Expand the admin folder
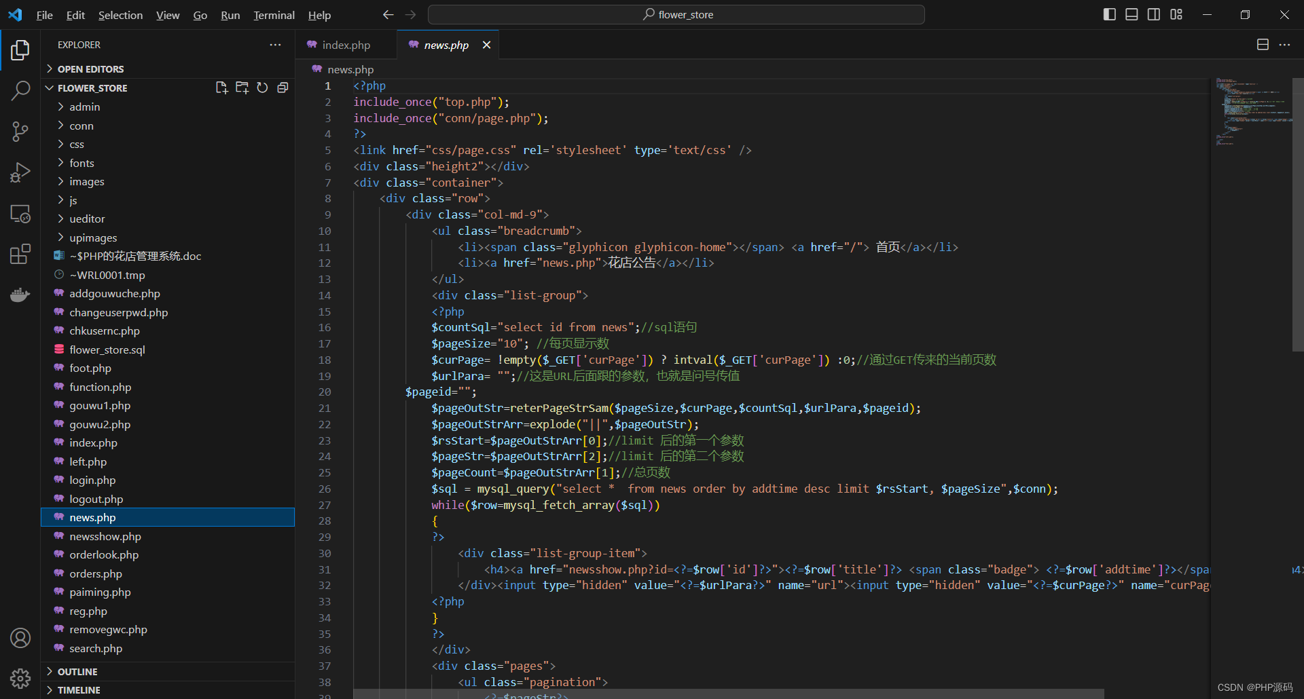This screenshot has width=1304, height=699. pyautogui.click(x=168, y=107)
